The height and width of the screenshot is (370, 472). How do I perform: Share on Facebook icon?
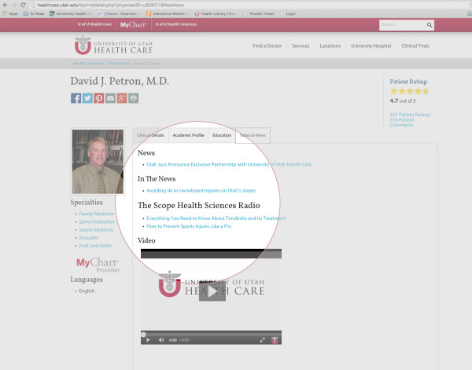pyautogui.click(x=76, y=98)
